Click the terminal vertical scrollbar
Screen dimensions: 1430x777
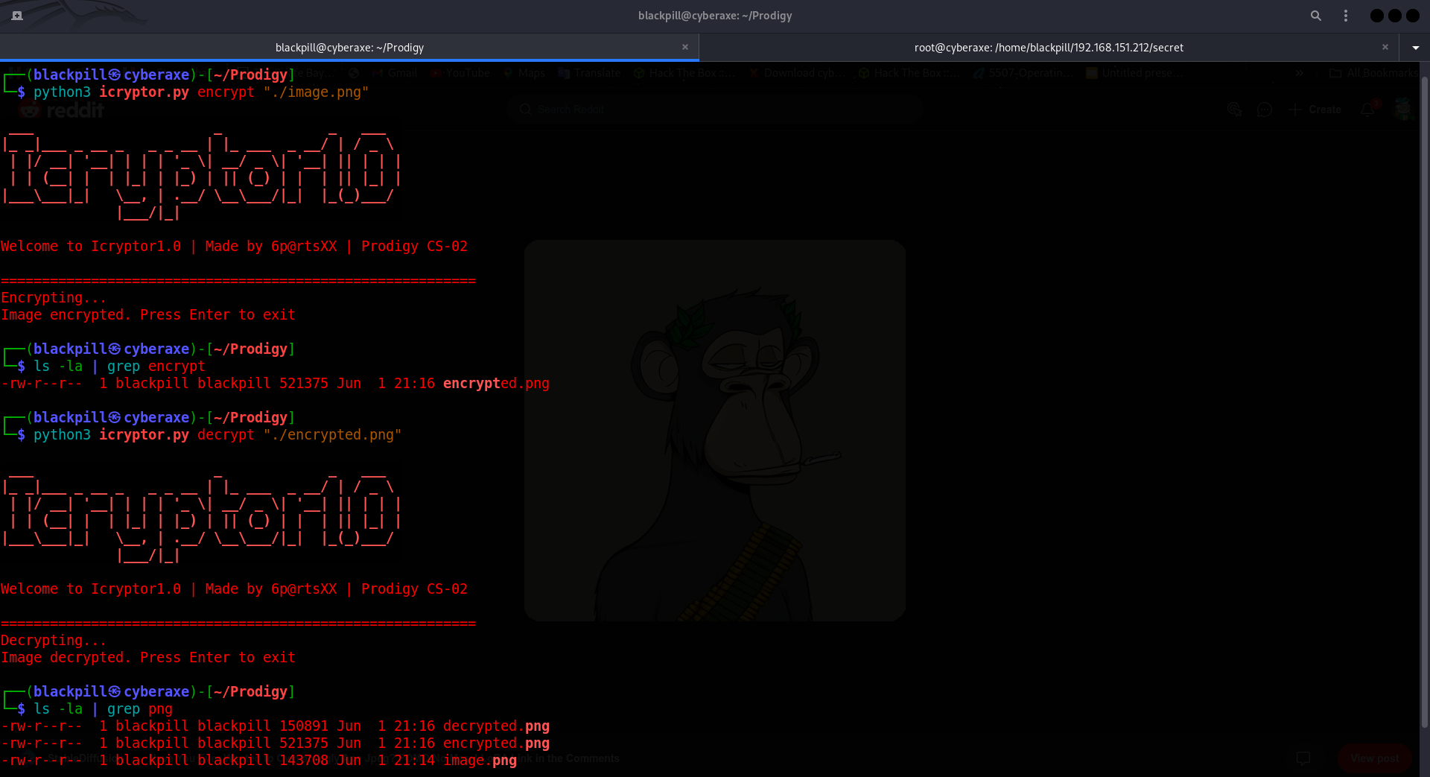click(1424, 402)
